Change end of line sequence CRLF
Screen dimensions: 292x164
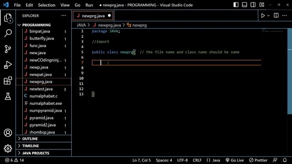coord(197,160)
